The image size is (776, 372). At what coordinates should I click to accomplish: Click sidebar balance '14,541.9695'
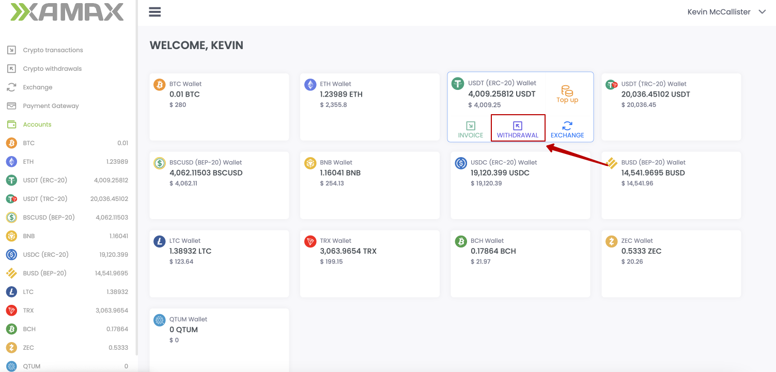point(112,273)
